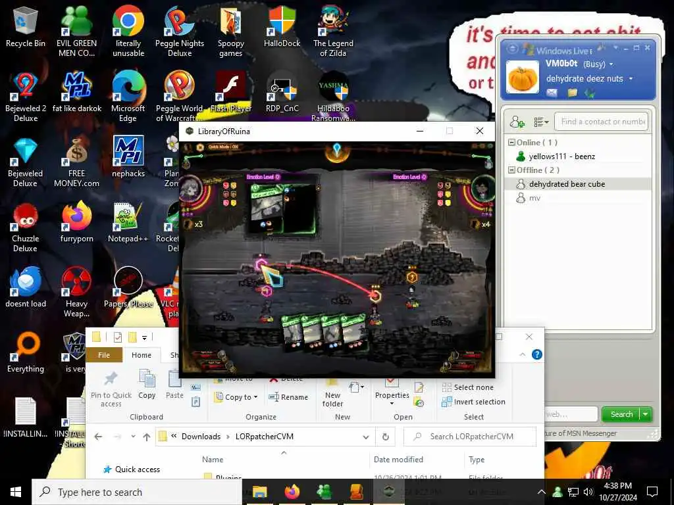The width and height of the screenshot is (674, 505).
Task: Launch the HalloDock desktop shortcut
Action: point(282,26)
